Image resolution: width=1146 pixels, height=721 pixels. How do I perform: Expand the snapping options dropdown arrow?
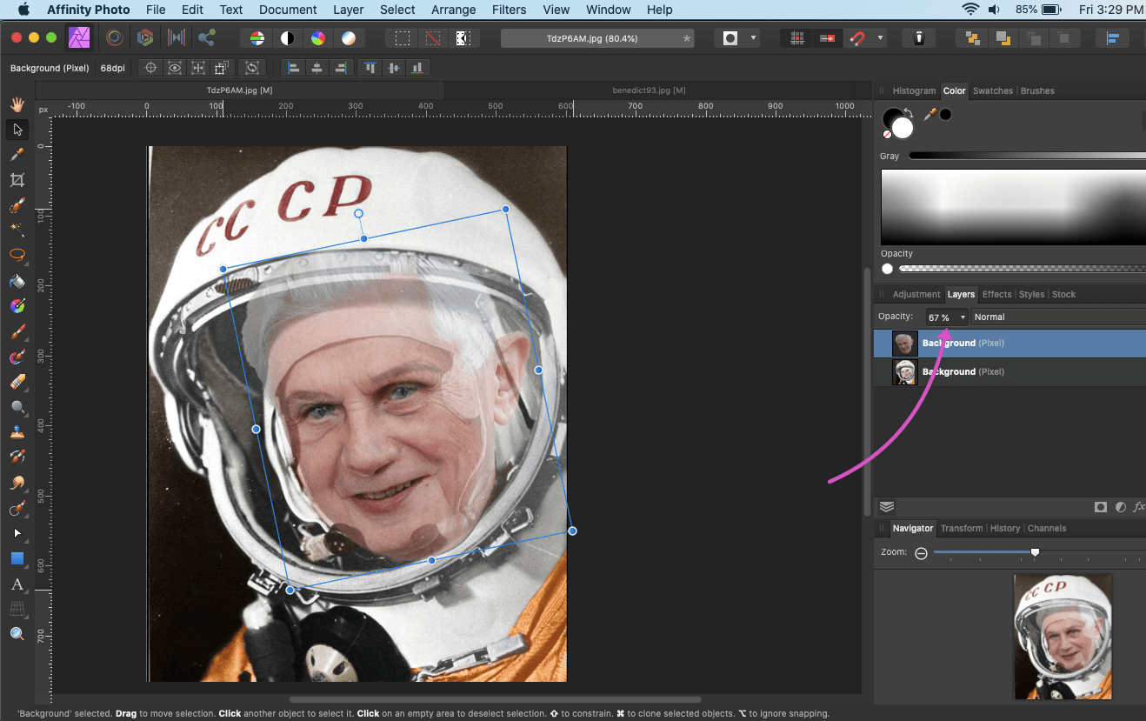coord(881,38)
